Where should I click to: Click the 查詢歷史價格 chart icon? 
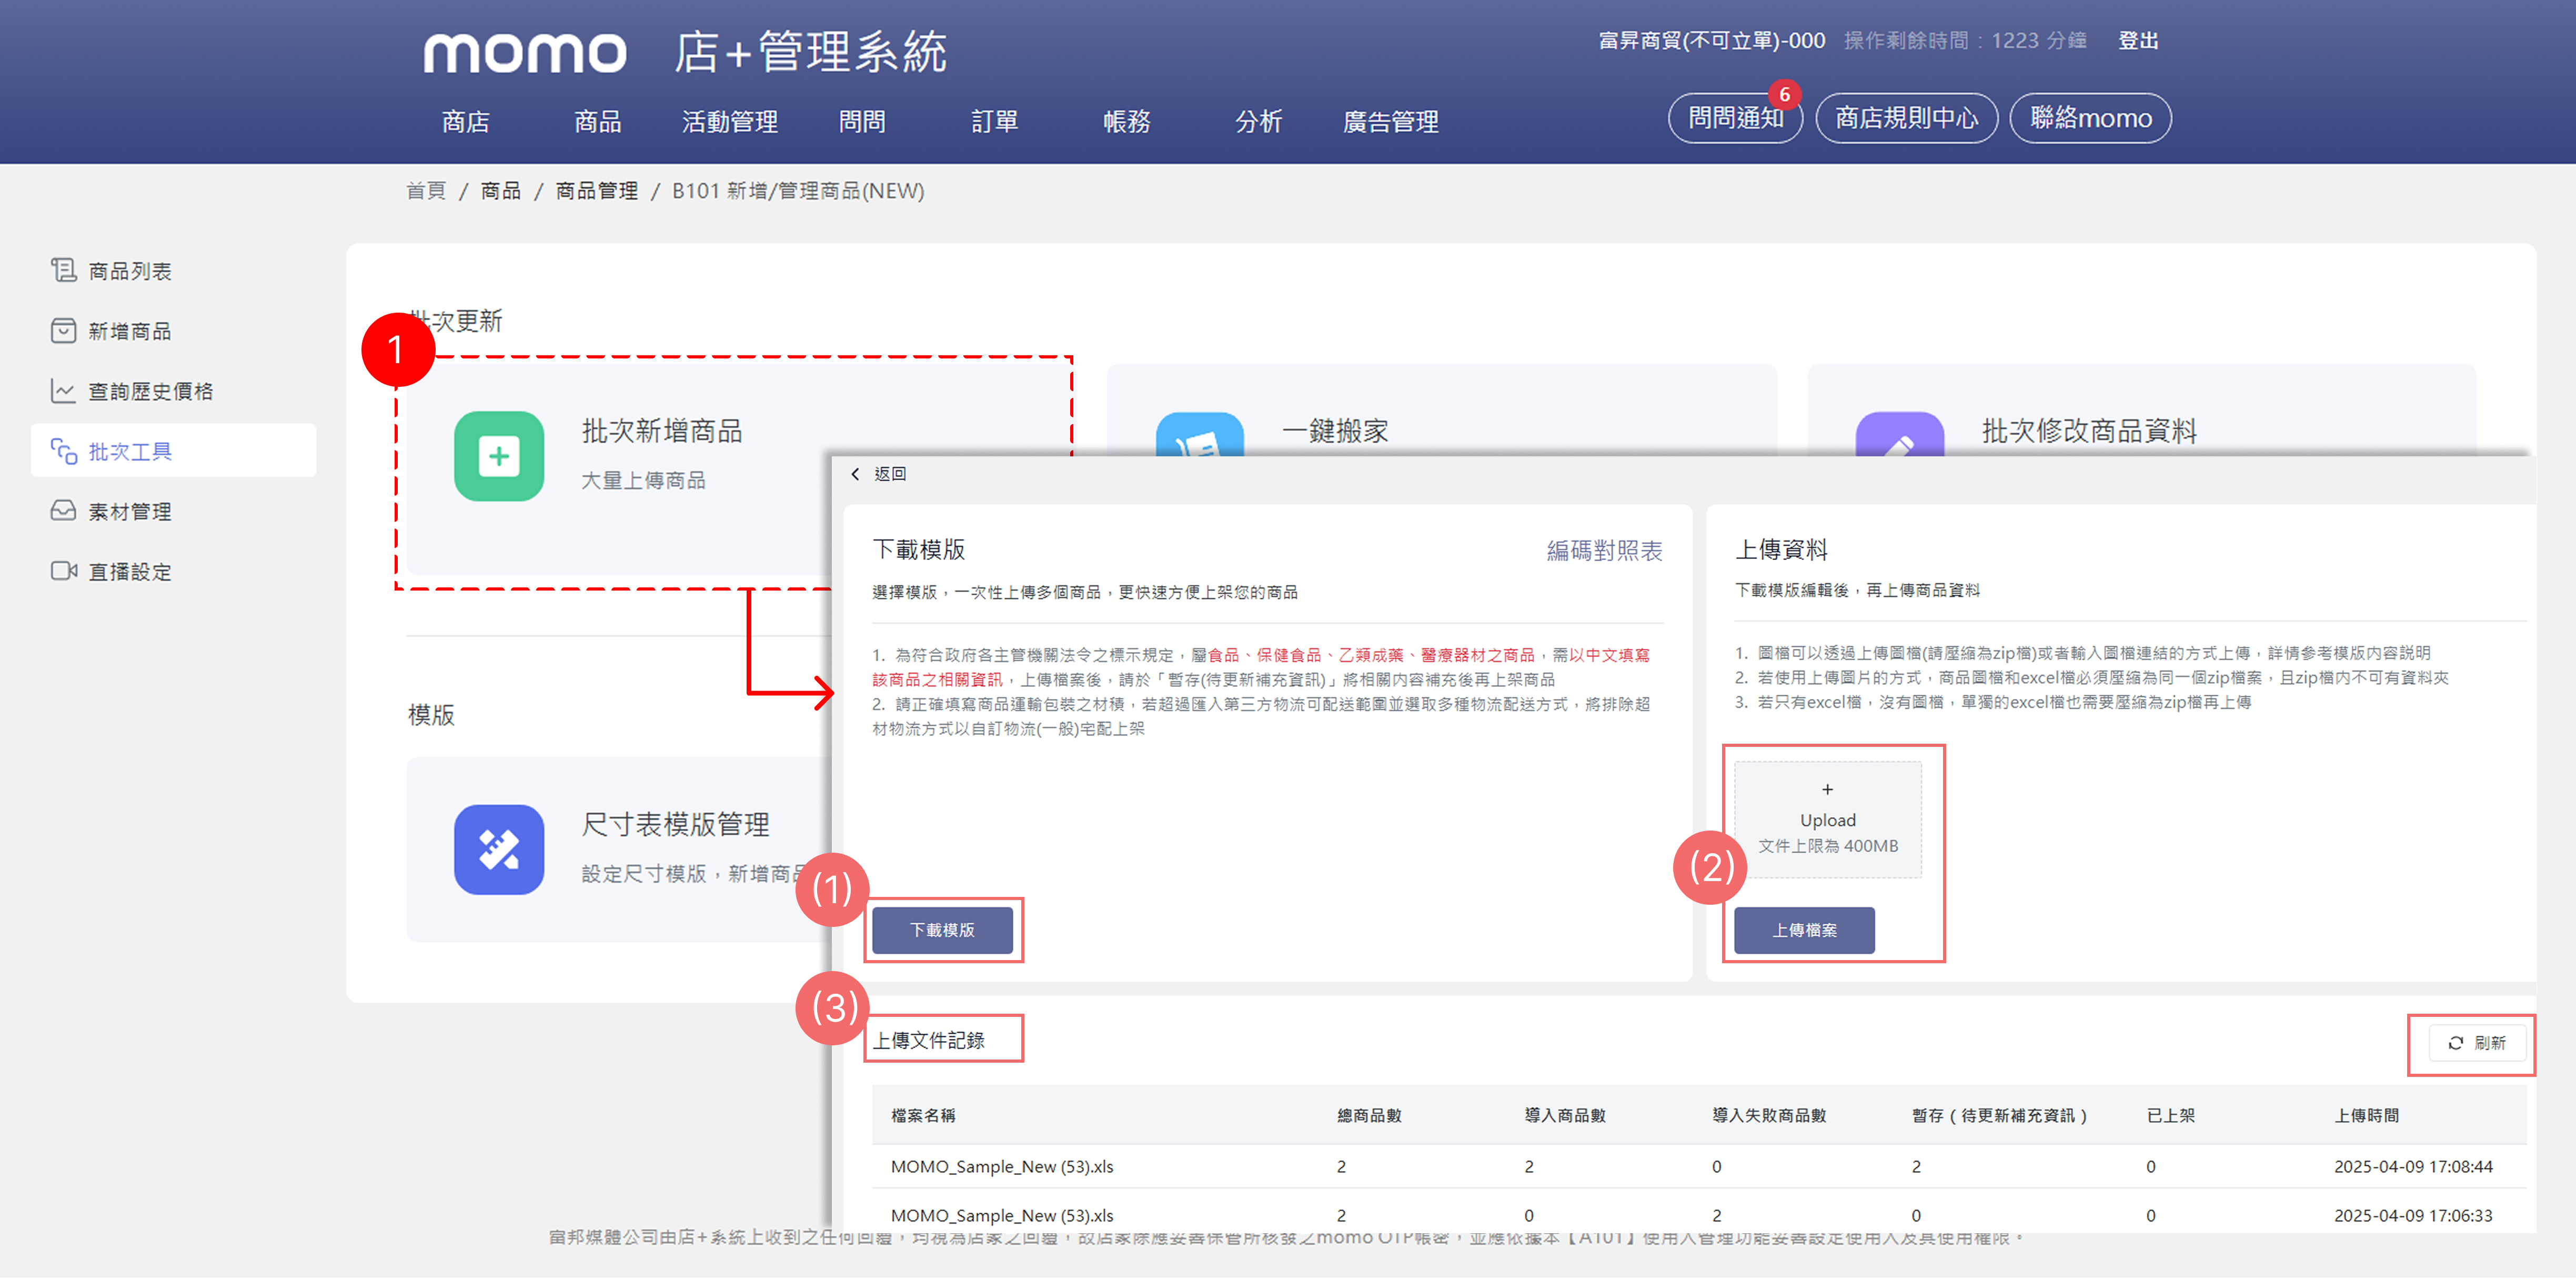63,390
